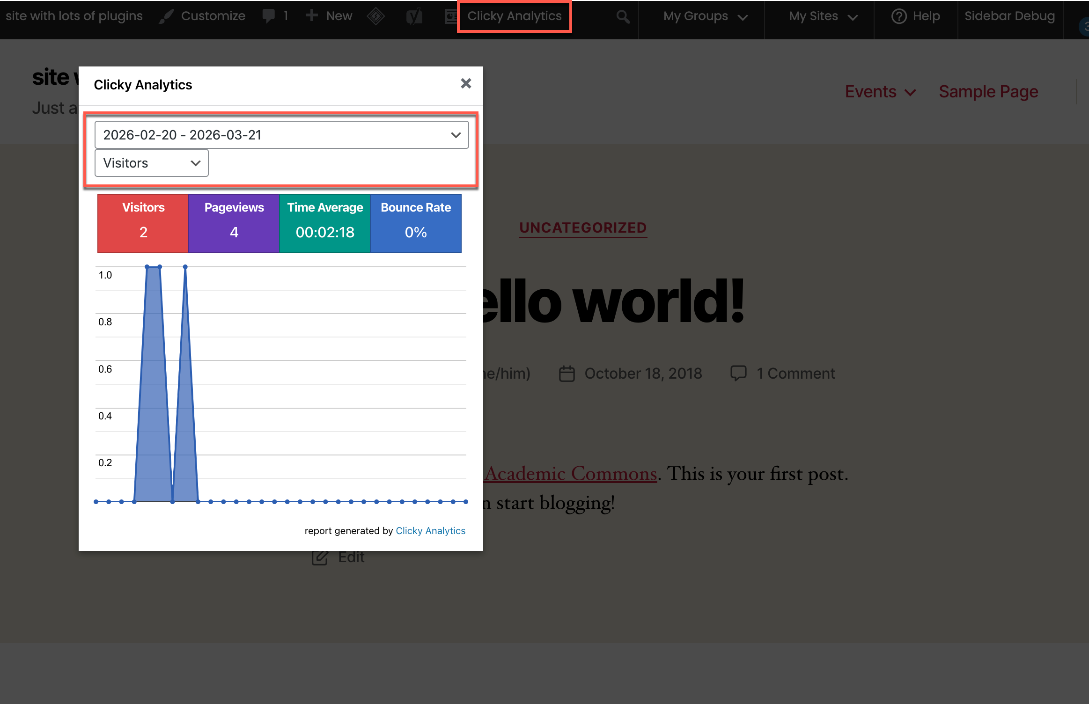This screenshot has height=704, width=1089.
Task: Click the first data point on the chart
Action: (x=96, y=502)
